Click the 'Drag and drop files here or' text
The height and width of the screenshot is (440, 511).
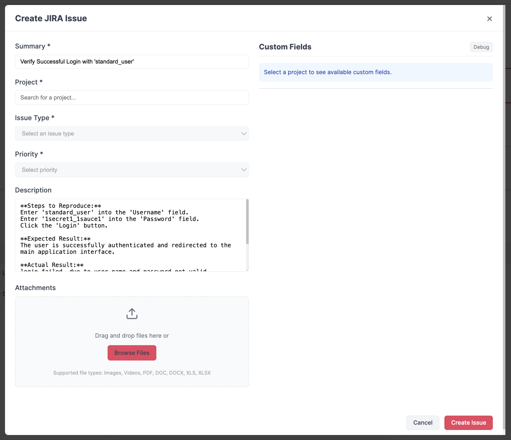click(132, 335)
